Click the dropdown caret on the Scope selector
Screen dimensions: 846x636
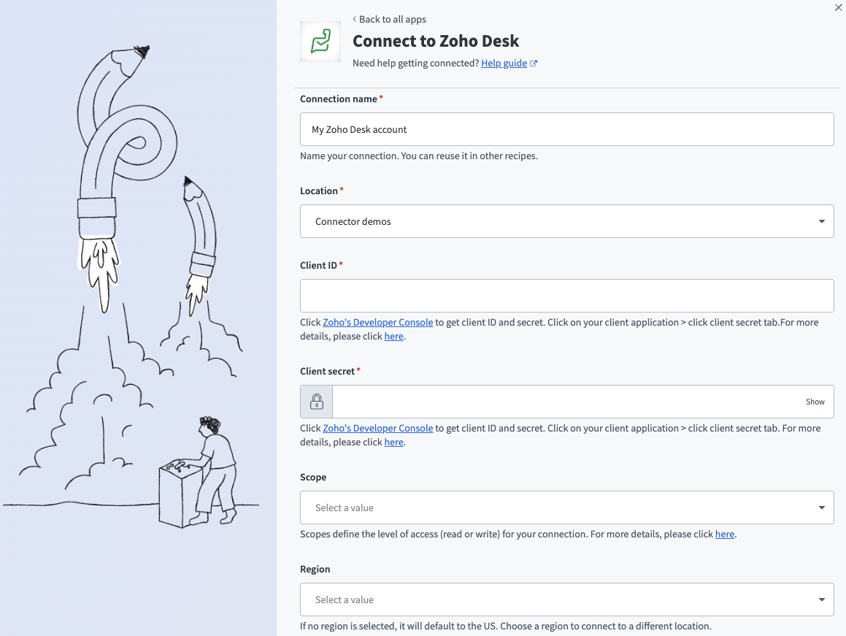pos(823,507)
